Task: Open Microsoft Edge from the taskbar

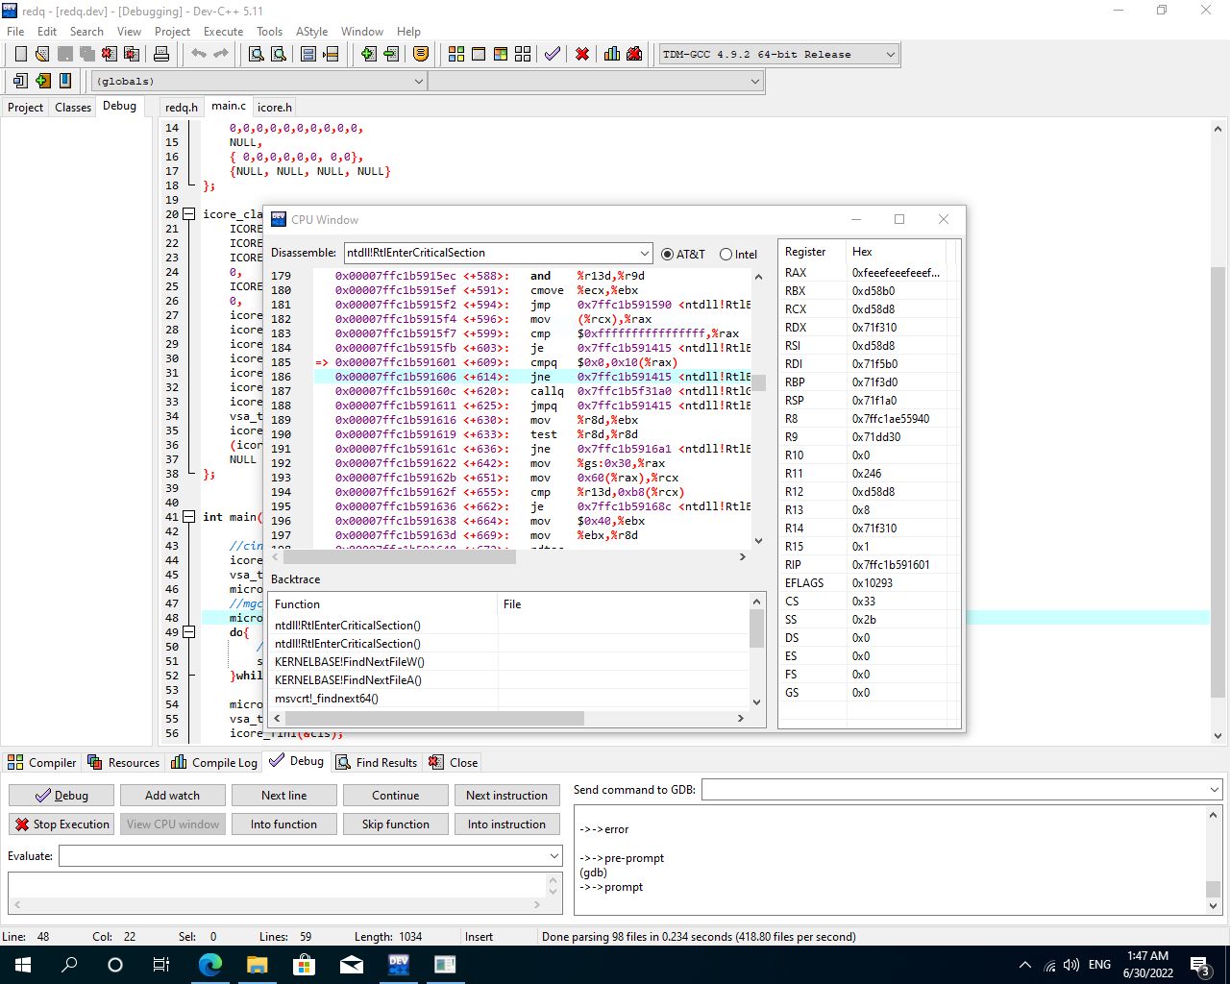Action: point(210,964)
